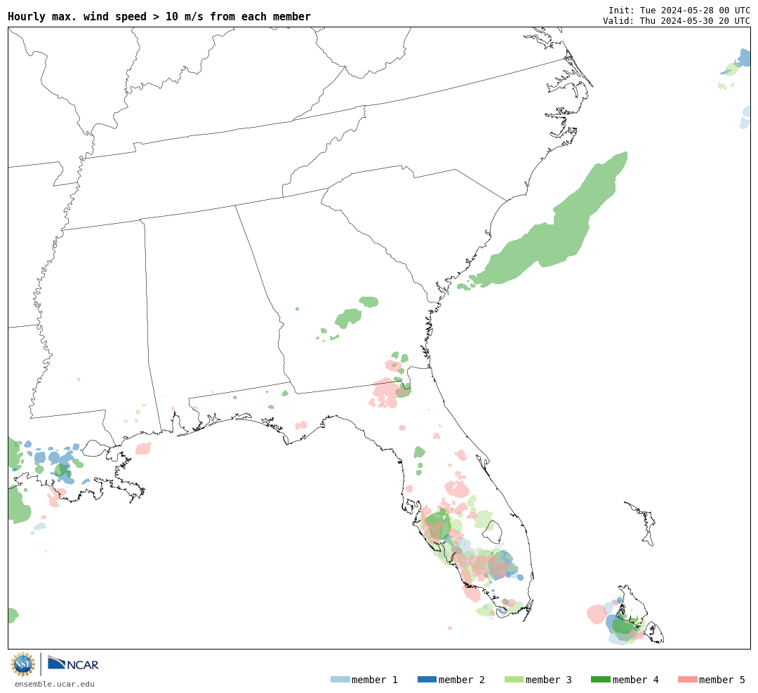Click the NCAR logo
The height and width of the screenshot is (693, 758).
click(74, 664)
